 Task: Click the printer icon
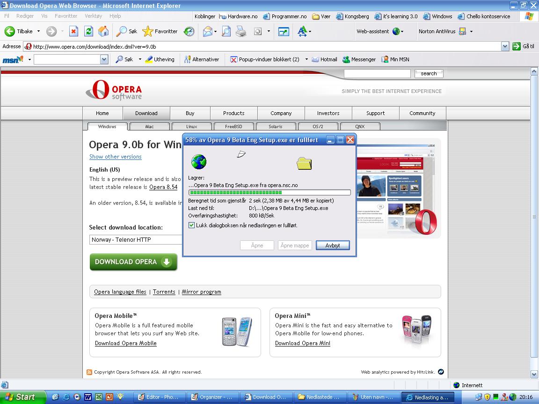(241, 31)
